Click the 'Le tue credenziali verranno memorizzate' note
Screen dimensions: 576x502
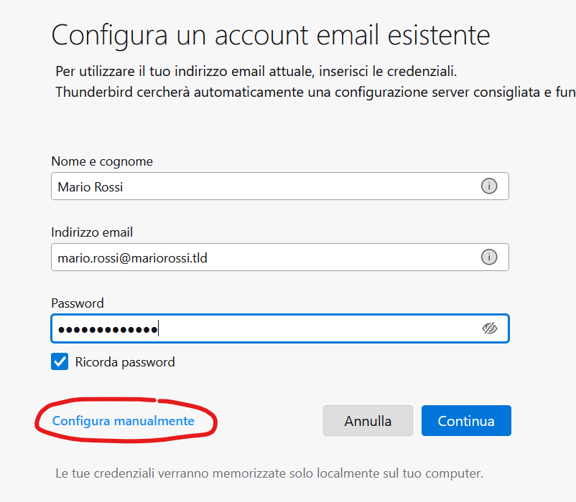269,473
